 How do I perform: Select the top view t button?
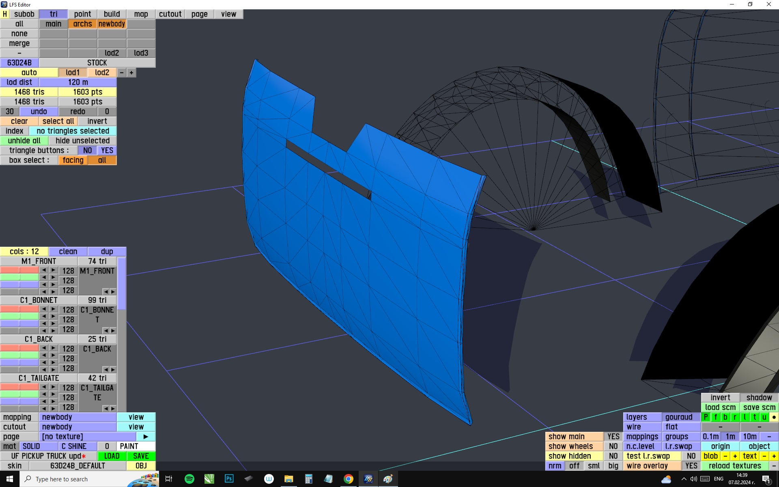pyautogui.click(x=754, y=417)
